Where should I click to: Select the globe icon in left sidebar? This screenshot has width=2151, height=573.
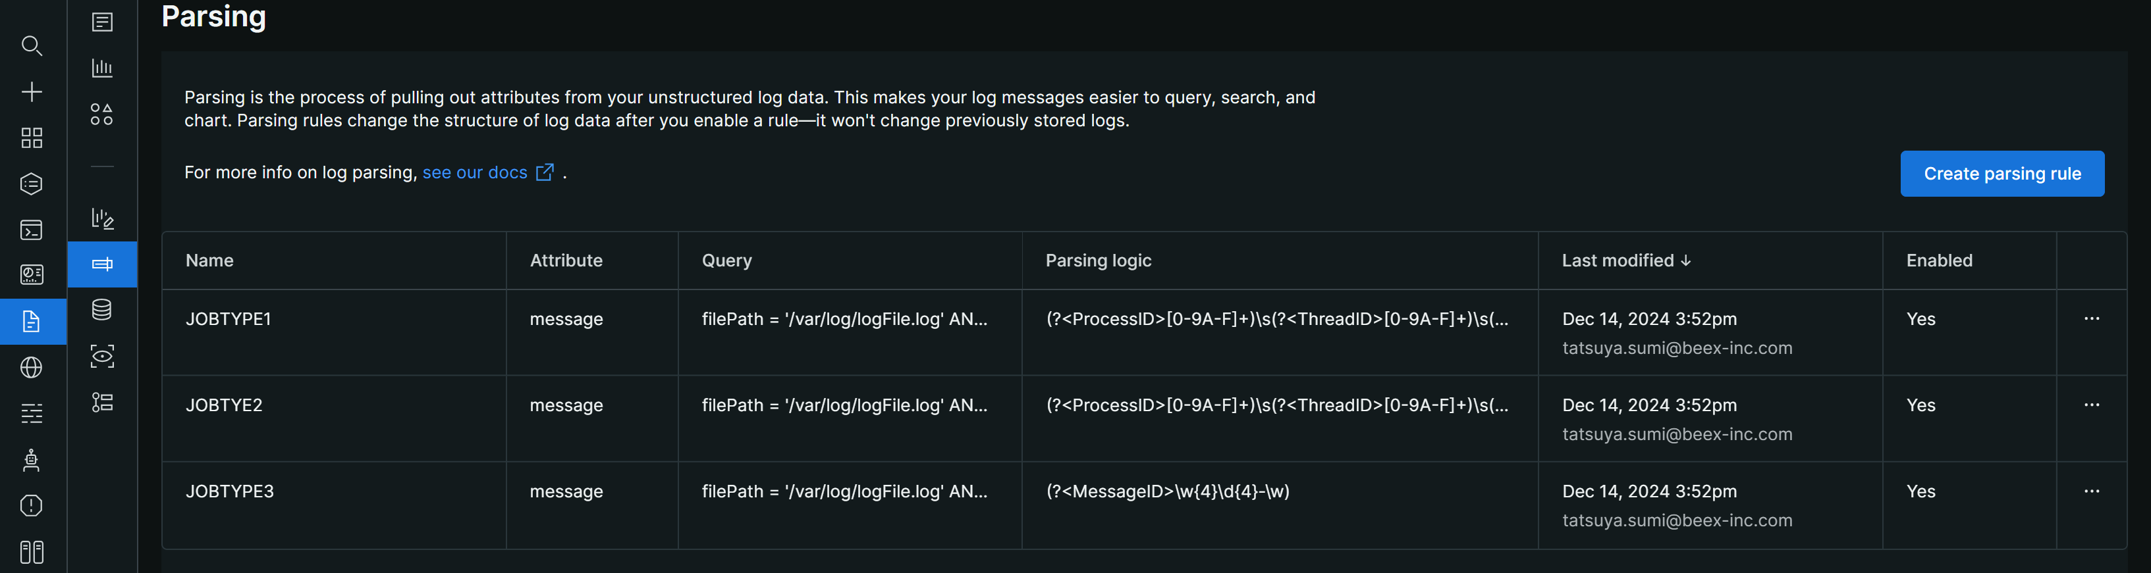pos(32,368)
